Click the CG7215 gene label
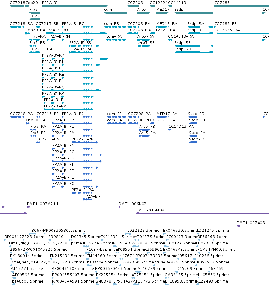 (x=37, y=16)
